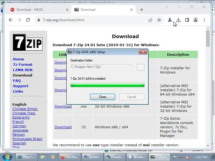This screenshot has width=215, height=161.
Task: Click Download link for 32-bit .msi
Action: pyautogui.click(x=63, y=106)
